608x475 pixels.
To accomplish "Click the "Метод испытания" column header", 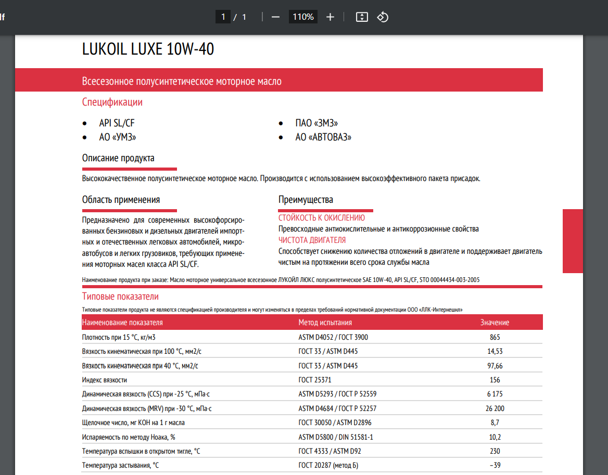I will point(325,323).
